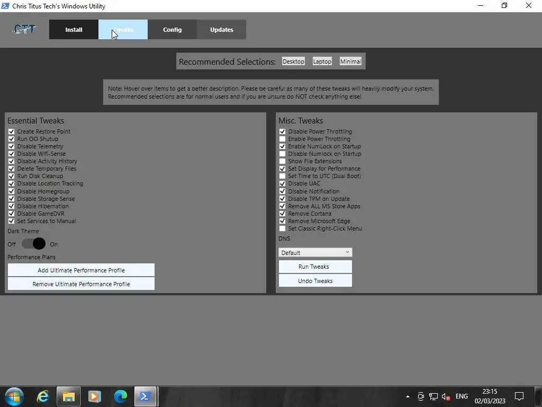Click the muted speaker volume icon
Viewport: 542px width, 407px height.
point(446,396)
